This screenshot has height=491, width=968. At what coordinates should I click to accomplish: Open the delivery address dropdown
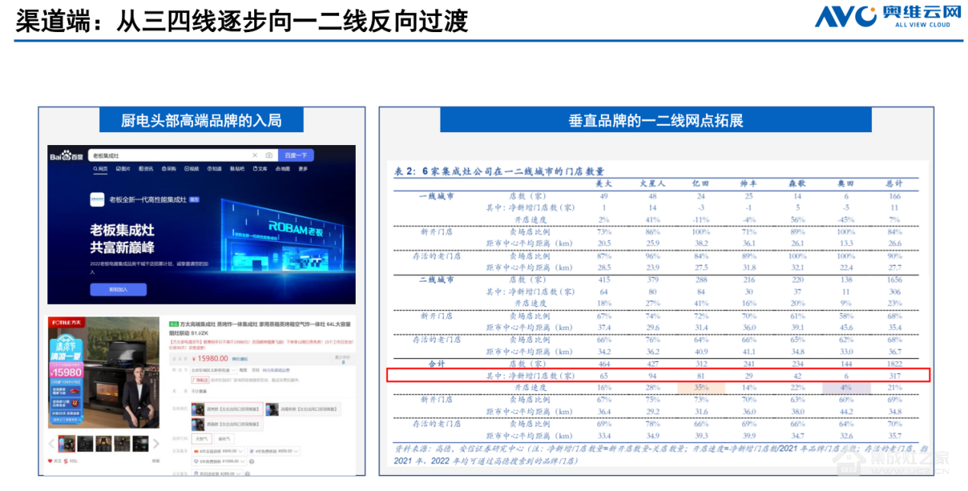coord(214,370)
